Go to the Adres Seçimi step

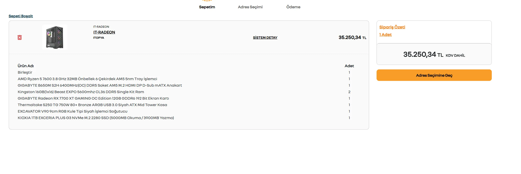[250, 7]
